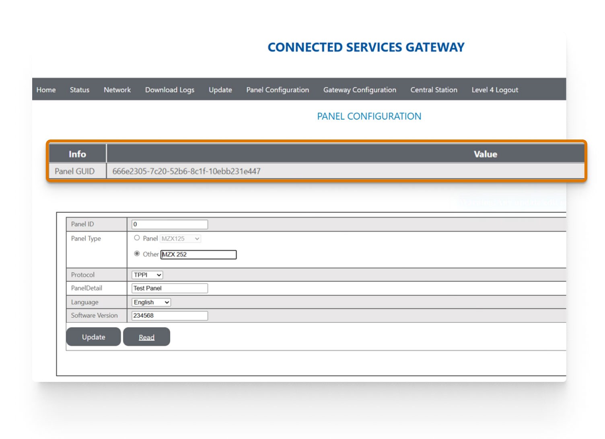
Task: Open the English language dropdown
Action: coord(151,302)
